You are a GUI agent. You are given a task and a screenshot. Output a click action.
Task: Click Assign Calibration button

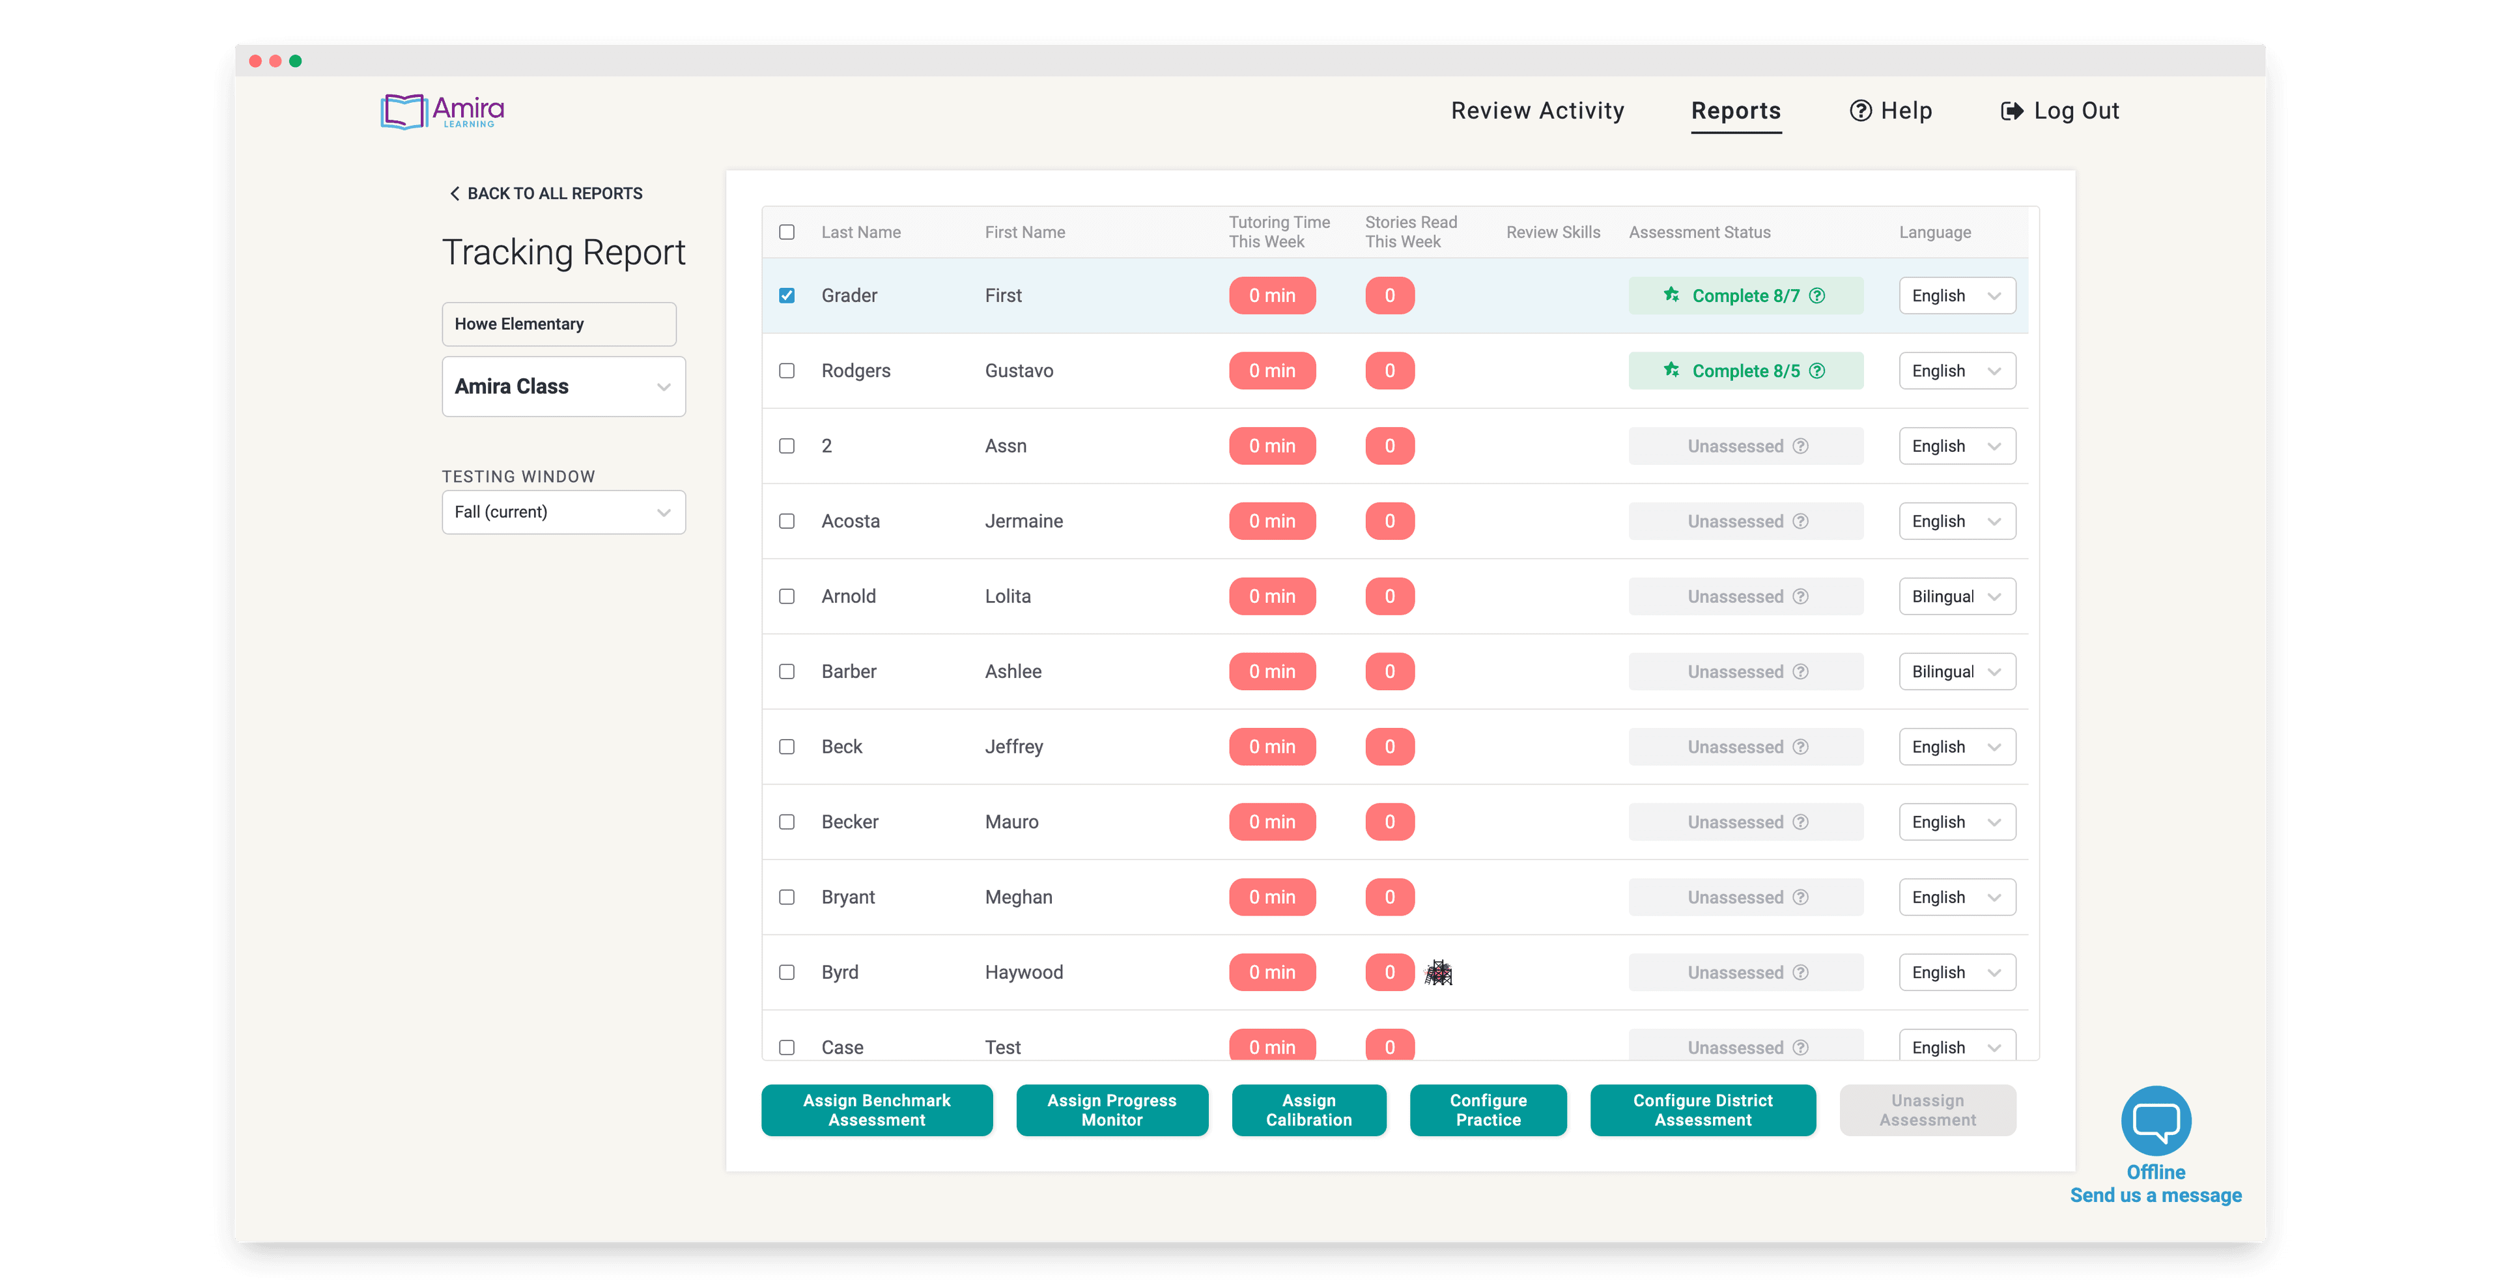click(1308, 1110)
